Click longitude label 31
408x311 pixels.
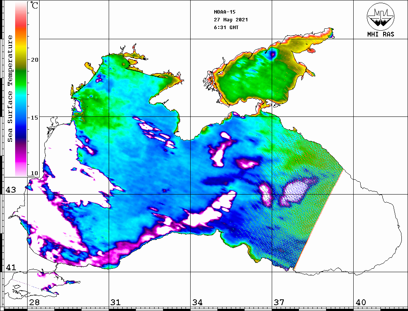click(x=116, y=302)
